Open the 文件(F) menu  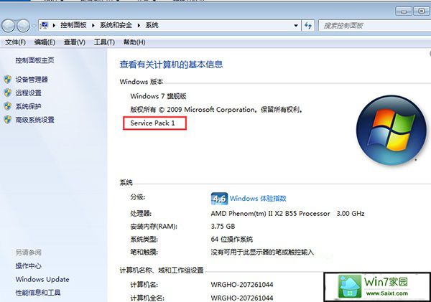click(15, 42)
